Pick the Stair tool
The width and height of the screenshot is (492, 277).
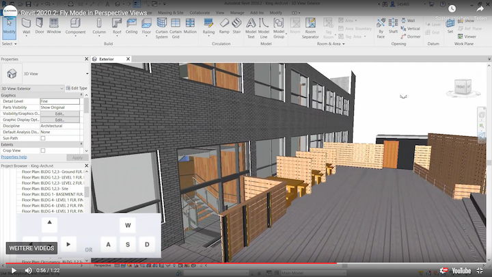point(236,26)
